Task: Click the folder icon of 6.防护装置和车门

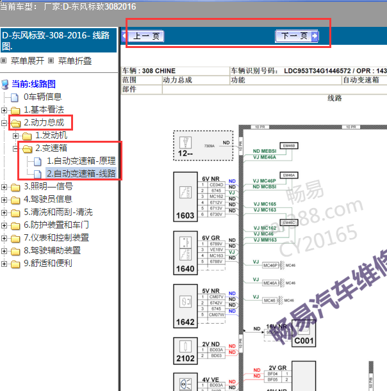Action: 15,226
